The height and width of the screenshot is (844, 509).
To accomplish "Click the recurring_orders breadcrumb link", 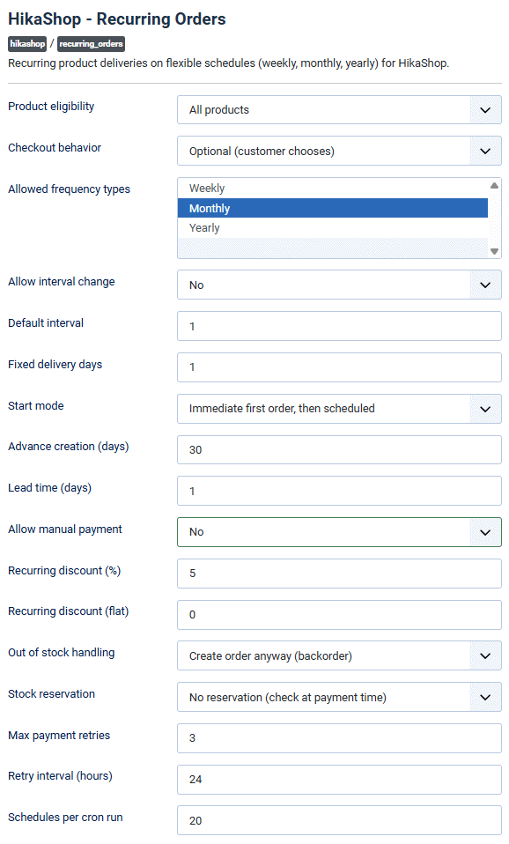I will (91, 43).
